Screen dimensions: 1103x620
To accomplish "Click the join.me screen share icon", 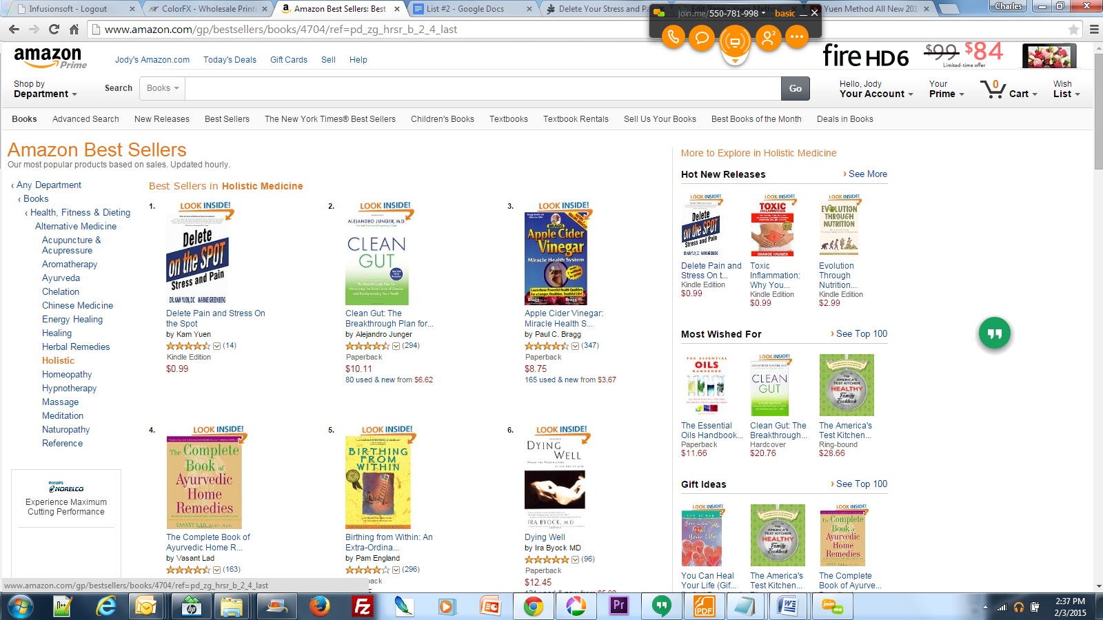I will point(735,41).
